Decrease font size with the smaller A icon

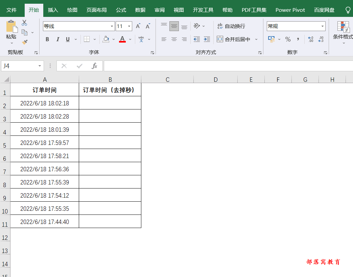148,26
